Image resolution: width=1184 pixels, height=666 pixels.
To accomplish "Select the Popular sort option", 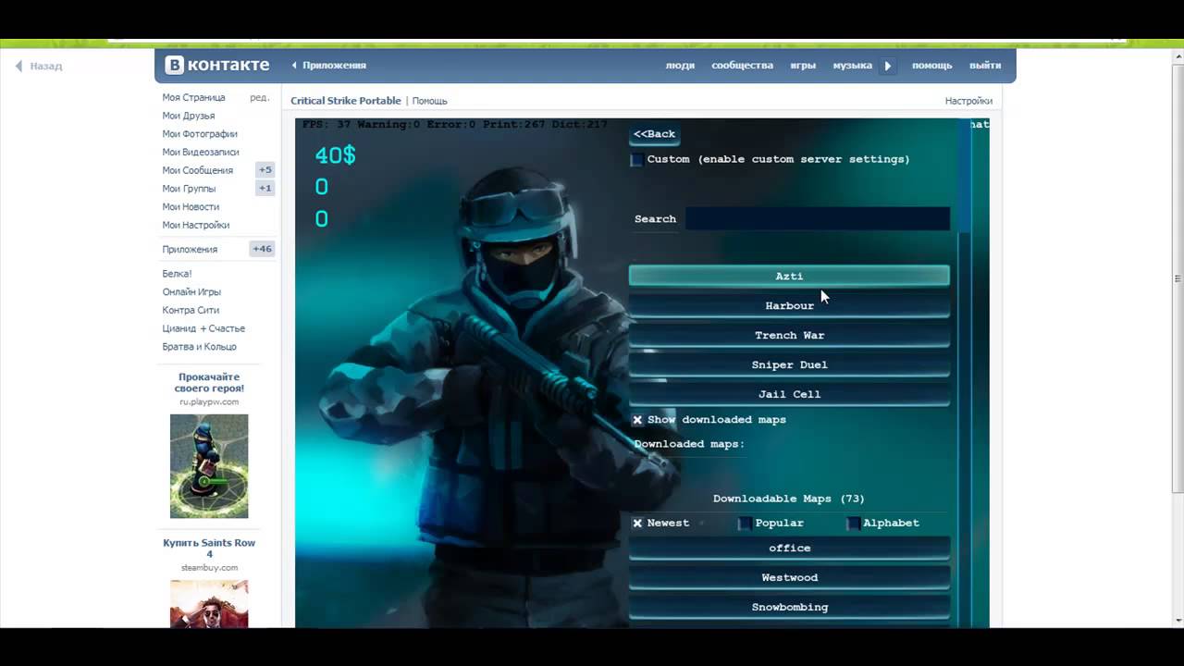I will coord(745,524).
